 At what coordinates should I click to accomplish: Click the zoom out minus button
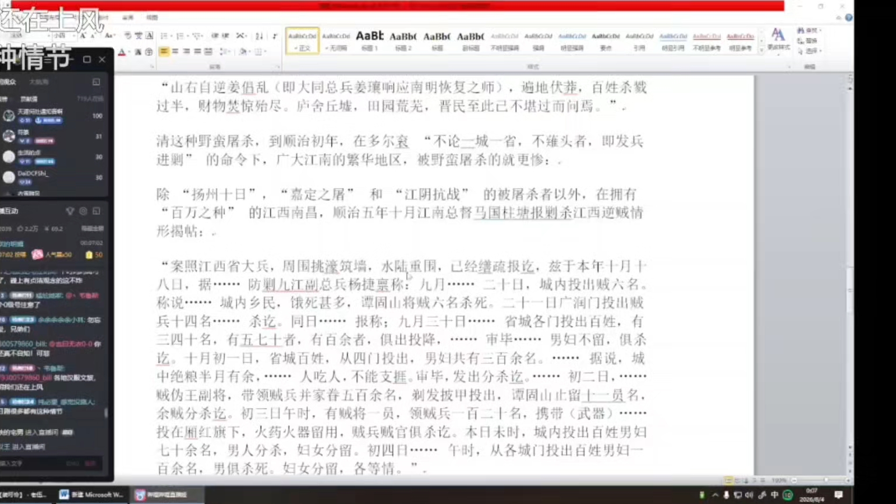[794, 481]
